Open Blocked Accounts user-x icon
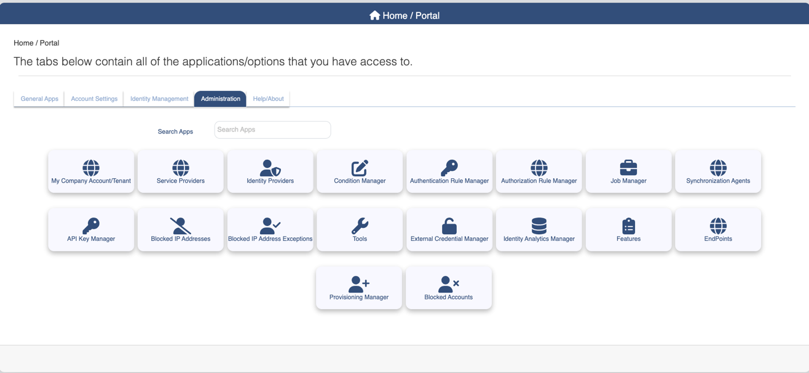 tap(449, 284)
